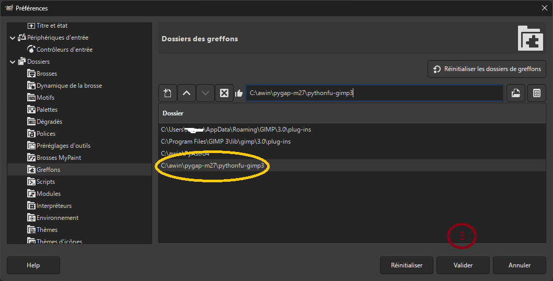Select C:\awin\pygap-m27\pythonfu-gimp3 row

[x=352, y=166]
